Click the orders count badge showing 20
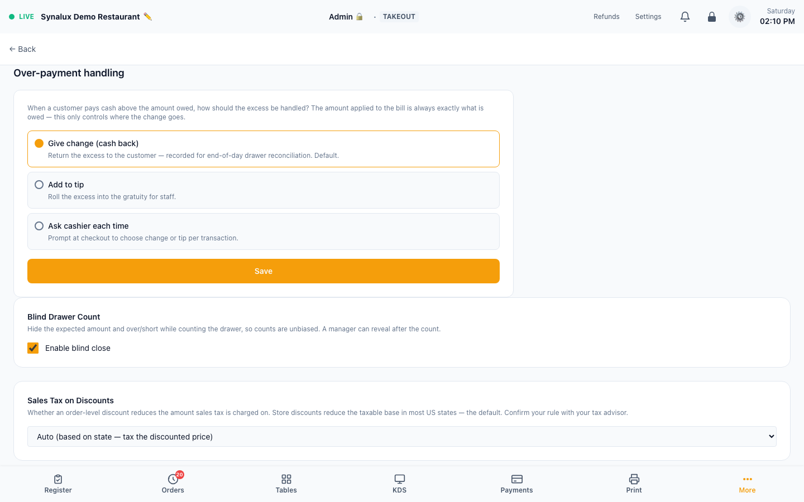The image size is (804, 502). coord(180,475)
